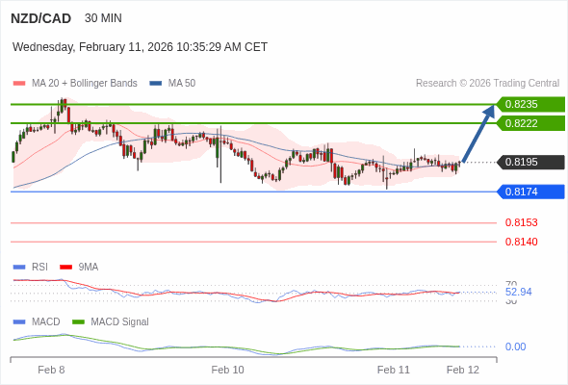Click the MACD value 0.00
This screenshot has height=385, width=568.
tap(515, 346)
